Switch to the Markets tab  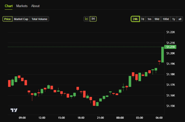point(22,6)
